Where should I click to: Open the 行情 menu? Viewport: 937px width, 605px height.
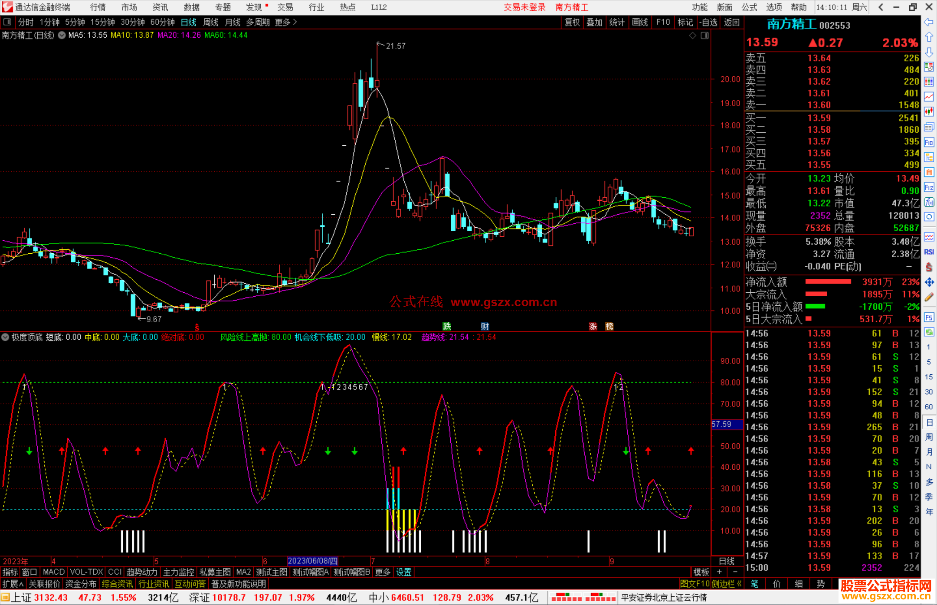(98, 7)
